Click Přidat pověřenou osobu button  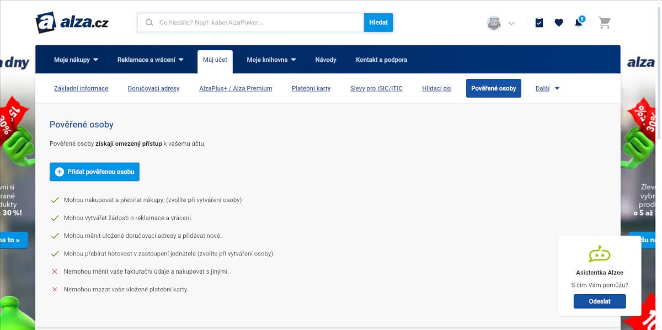(94, 172)
